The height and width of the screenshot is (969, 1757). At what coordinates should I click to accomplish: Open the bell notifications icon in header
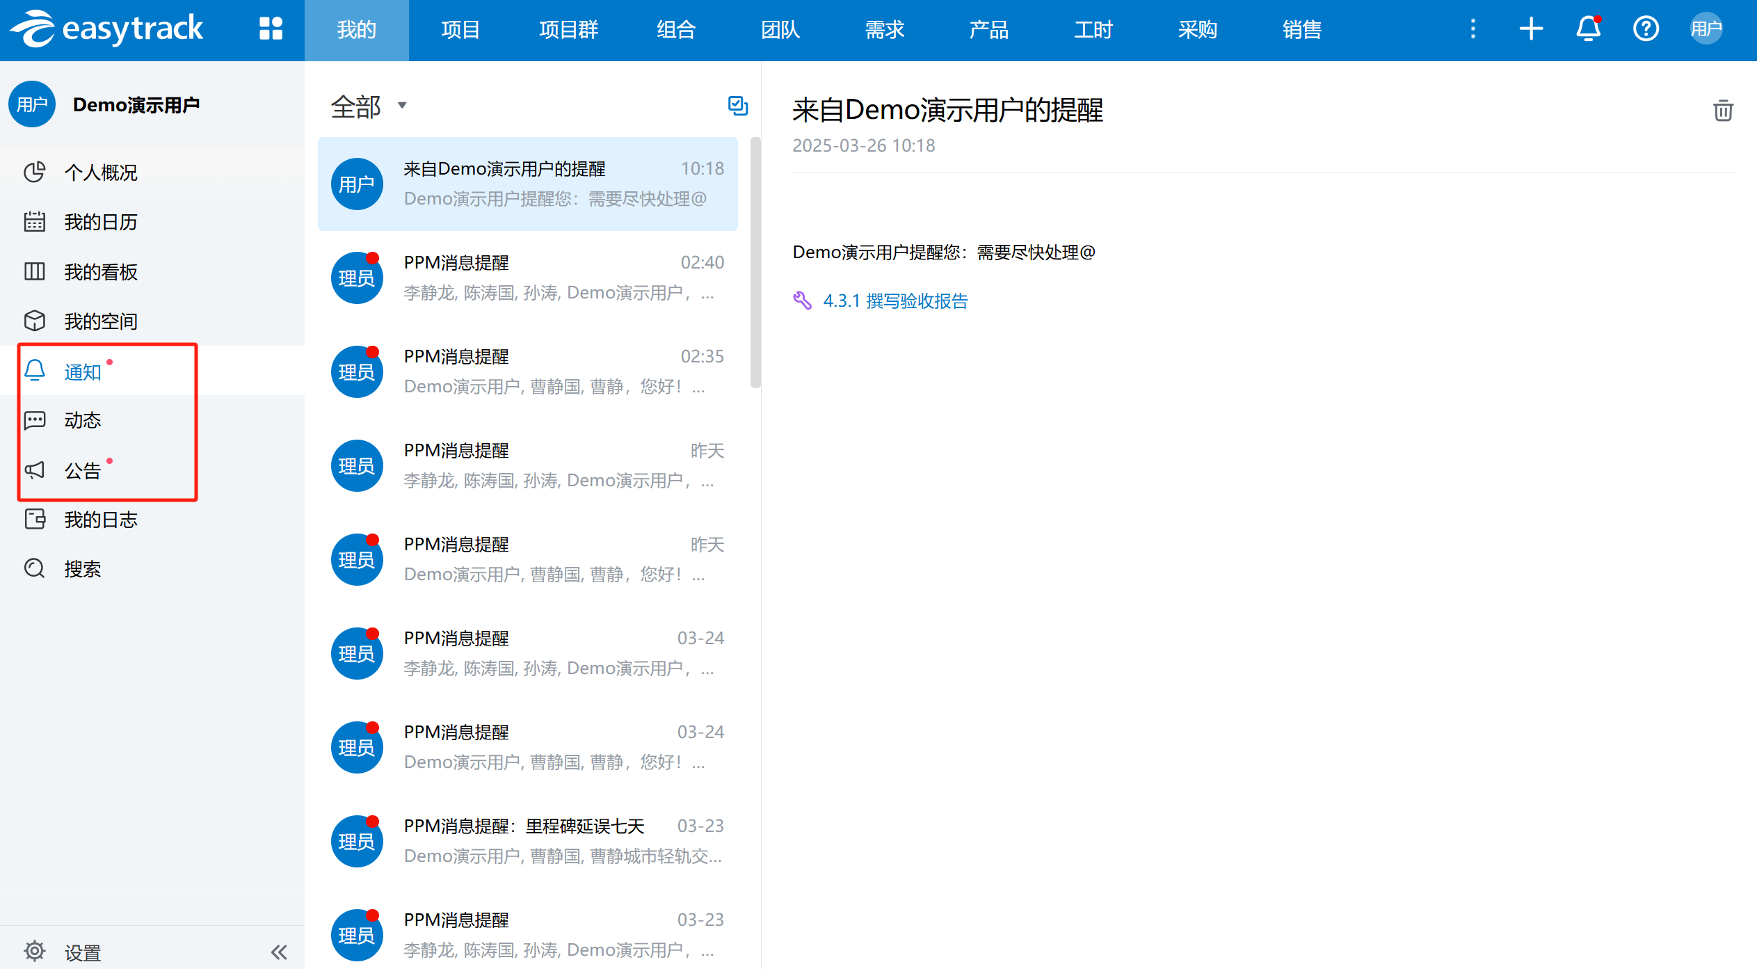[x=1588, y=29]
